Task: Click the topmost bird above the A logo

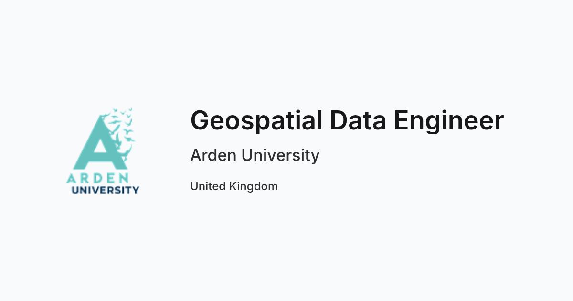Action: (130, 109)
